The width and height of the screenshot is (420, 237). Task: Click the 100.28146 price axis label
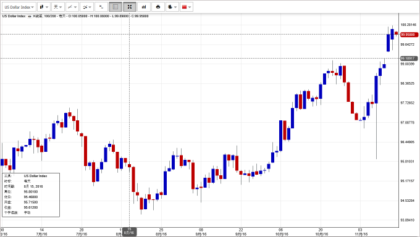(408, 25)
